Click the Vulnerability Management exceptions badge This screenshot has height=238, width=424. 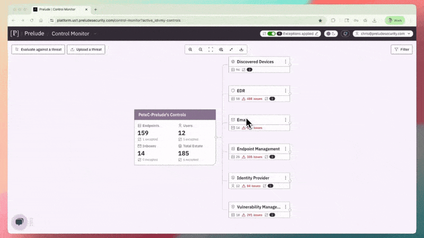click(x=272, y=215)
